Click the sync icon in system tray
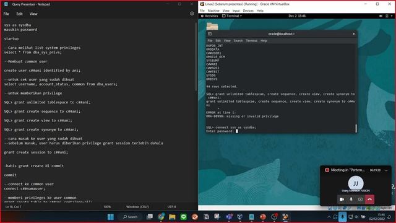This screenshot has height=223, width=396. (335, 217)
